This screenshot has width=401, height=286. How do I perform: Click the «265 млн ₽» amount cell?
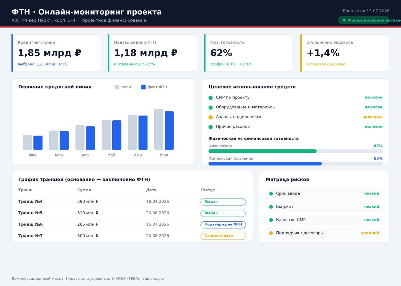click(x=88, y=225)
